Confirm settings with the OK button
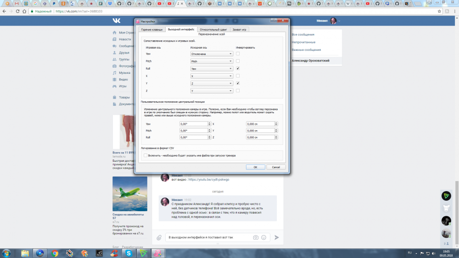459x258 pixels. [x=255, y=167]
